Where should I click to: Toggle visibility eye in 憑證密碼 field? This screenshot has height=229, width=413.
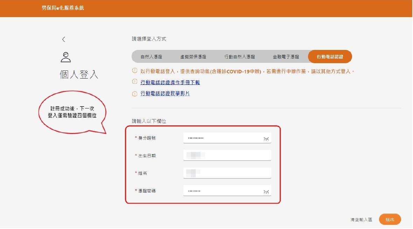coord(266,192)
